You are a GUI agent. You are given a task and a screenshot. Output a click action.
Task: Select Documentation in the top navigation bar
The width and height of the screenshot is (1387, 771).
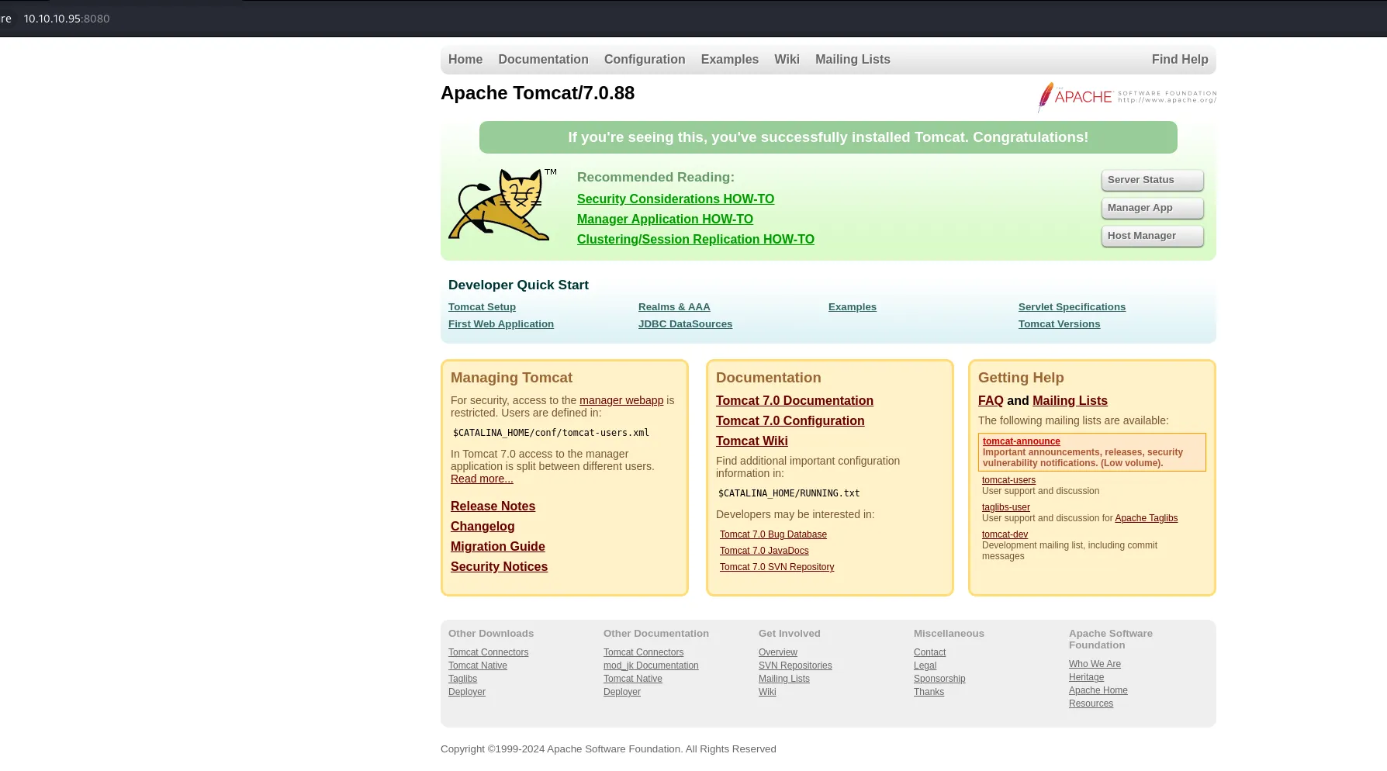(543, 60)
